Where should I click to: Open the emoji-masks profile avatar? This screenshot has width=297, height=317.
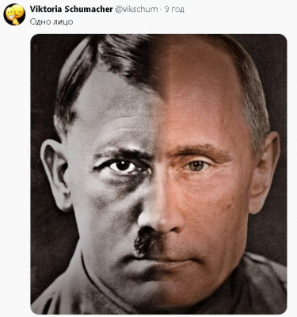tap(14, 14)
